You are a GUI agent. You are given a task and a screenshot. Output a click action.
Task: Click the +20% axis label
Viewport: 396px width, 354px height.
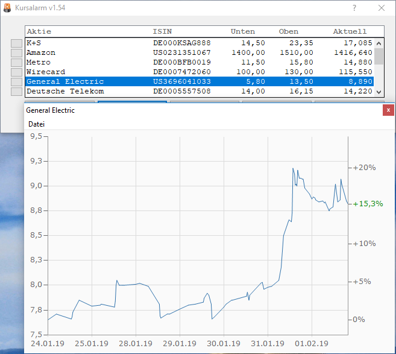(x=364, y=168)
